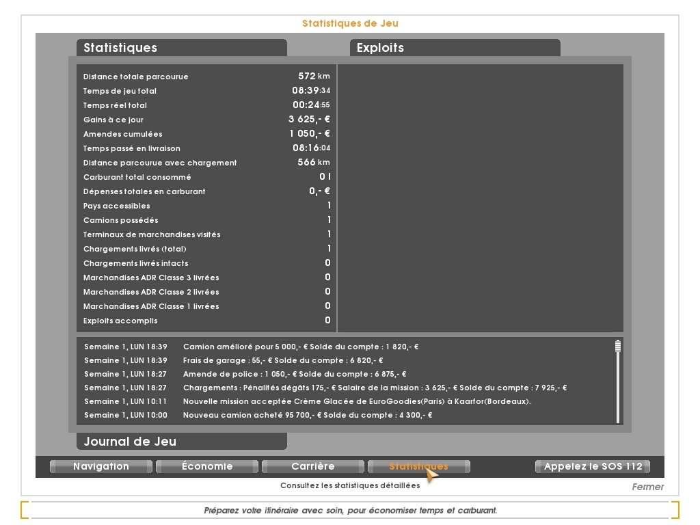The width and height of the screenshot is (700, 525).
Task: Click the 'Amende de police' journal entry
Action: pyautogui.click(x=294, y=374)
